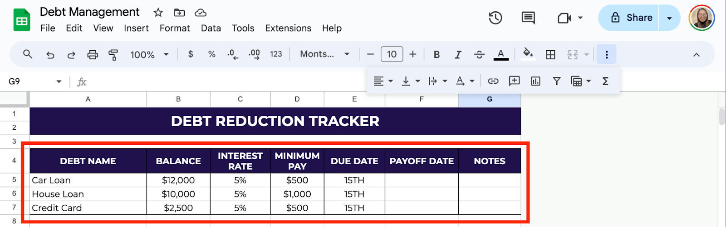Open the fill color paint bucket
The image size is (726, 227).
(528, 54)
